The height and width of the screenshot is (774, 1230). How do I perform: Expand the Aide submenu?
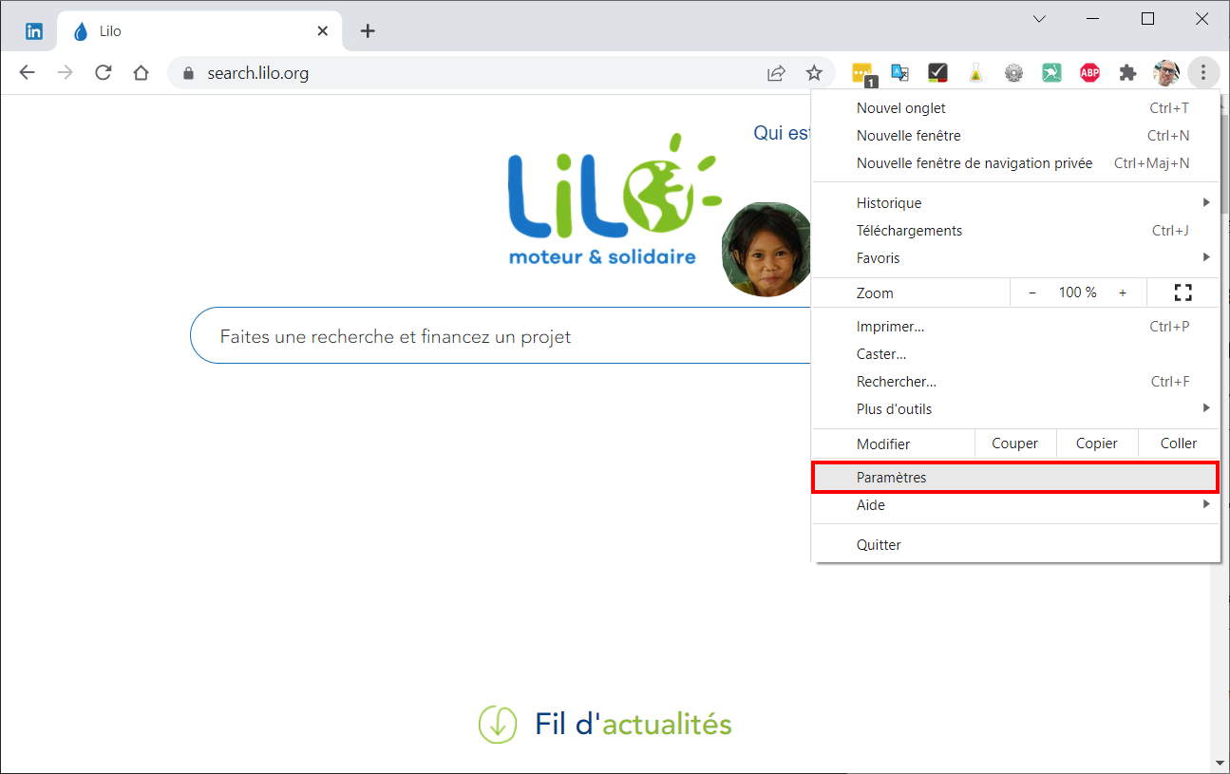pos(1016,505)
